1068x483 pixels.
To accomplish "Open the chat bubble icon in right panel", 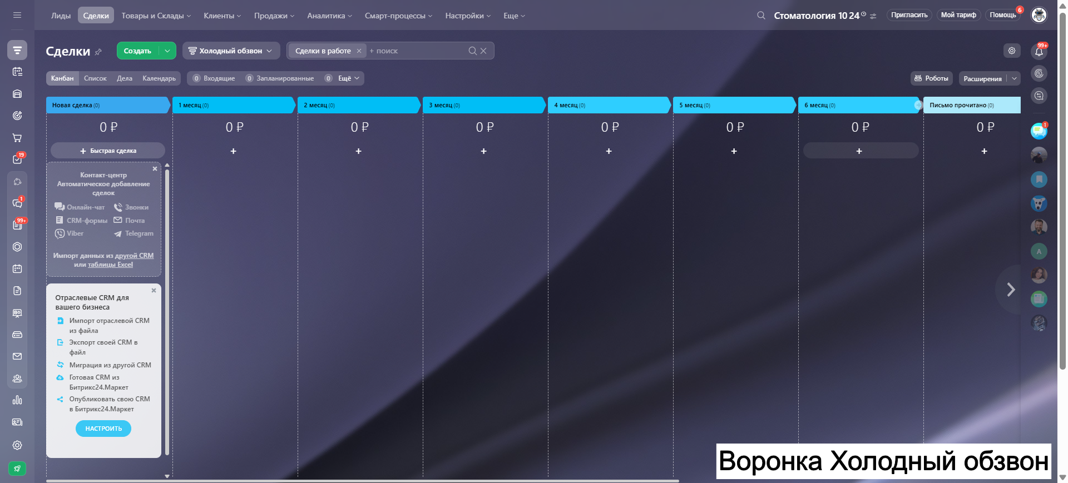I will (x=1039, y=131).
